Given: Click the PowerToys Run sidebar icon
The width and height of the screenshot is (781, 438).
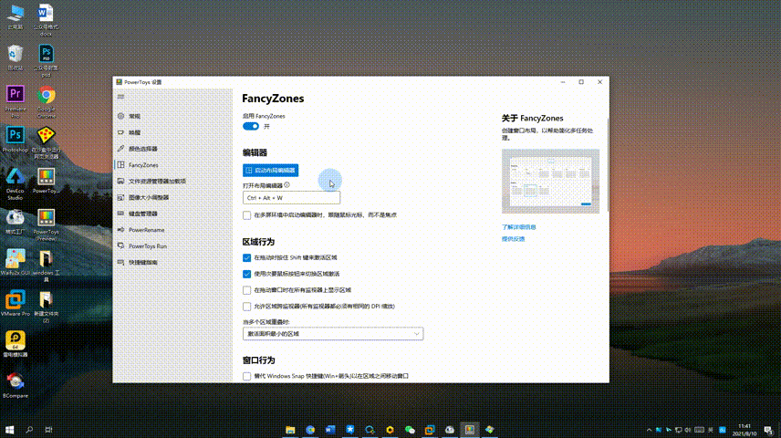Looking at the screenshot, I should 120,245.
